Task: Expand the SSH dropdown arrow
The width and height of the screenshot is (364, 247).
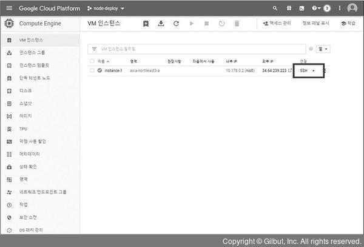Action: [314, 70]
